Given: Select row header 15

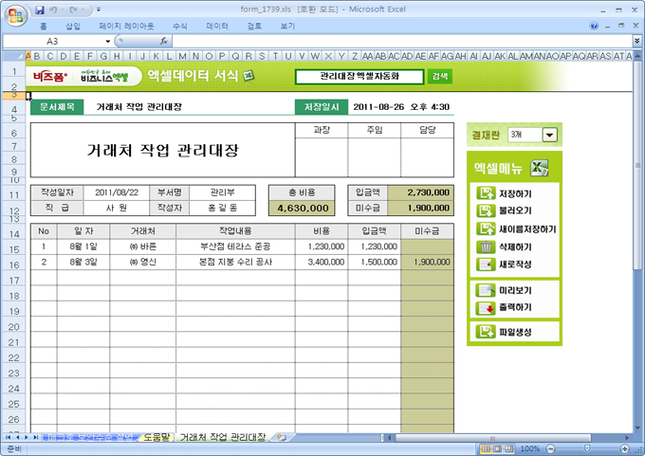Looking at the screenshot, I should (x=14, y=249).
